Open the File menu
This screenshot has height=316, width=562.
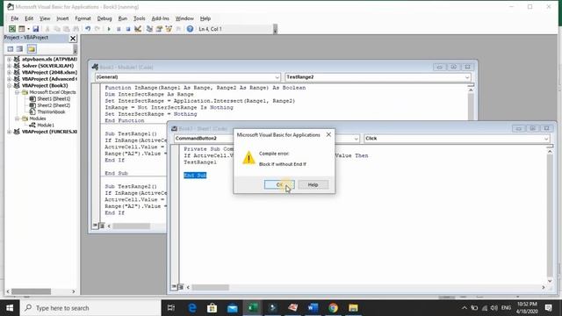click(x=15, y=18)
